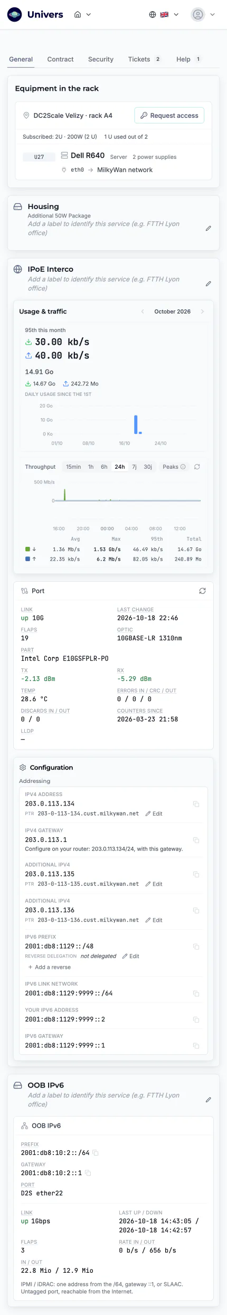The image size is (227, 1315).
Task: Click the Housing title
Action: pyautogui.click(x=43, y=206)
